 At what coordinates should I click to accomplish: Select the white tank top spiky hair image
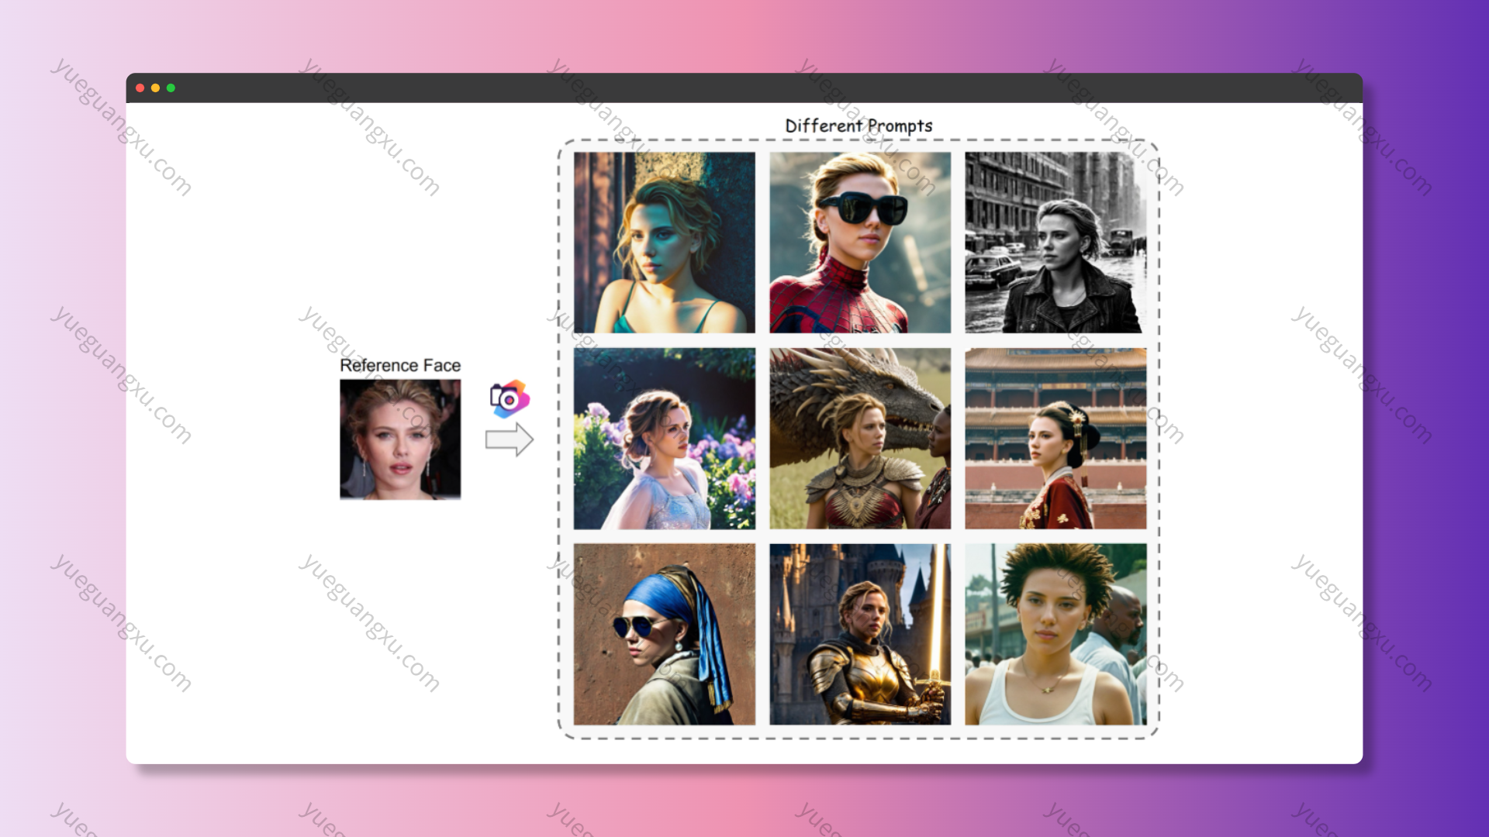(x=1055, y=634)
